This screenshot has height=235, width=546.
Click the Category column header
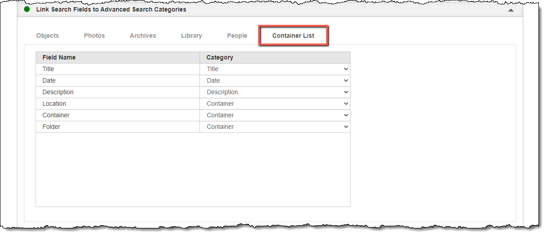coord(220,57)
